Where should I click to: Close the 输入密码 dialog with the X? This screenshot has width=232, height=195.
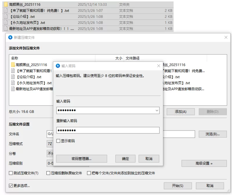[x=158, y=66]
